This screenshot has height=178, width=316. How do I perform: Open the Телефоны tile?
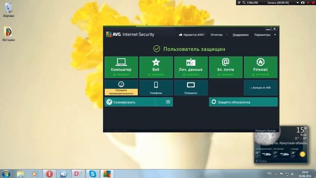(156, 88)
